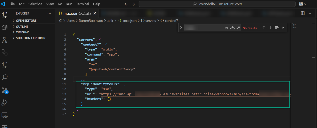Open Explorer Views and More Actions menu
This screenshot has height=128, width=317.
(49, 13)
